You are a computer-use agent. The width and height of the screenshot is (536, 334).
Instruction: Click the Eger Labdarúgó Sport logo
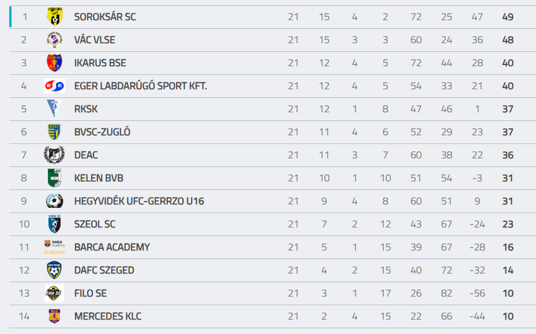click(x=54, y=86)
